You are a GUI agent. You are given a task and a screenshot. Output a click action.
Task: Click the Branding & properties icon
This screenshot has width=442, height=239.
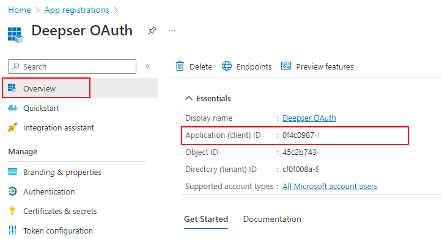point(12,171)
